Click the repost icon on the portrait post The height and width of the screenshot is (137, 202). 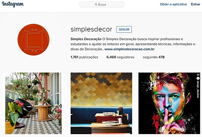[198, 75]
